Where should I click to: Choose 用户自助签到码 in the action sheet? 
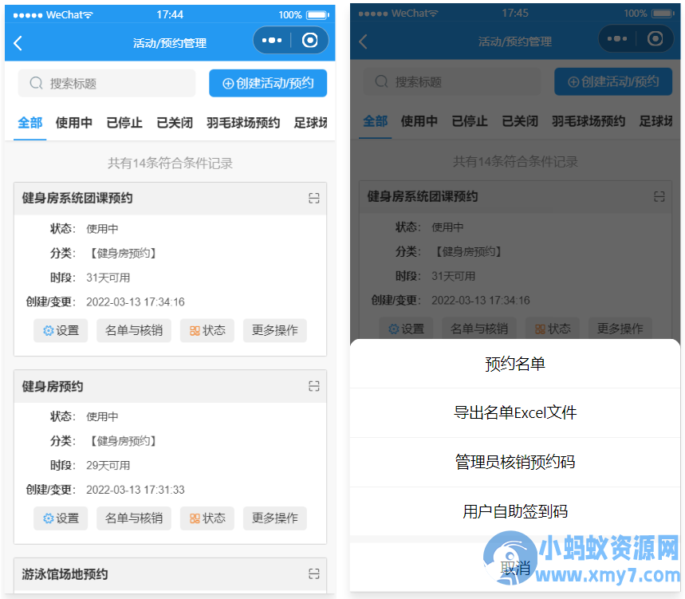(515, 511)
